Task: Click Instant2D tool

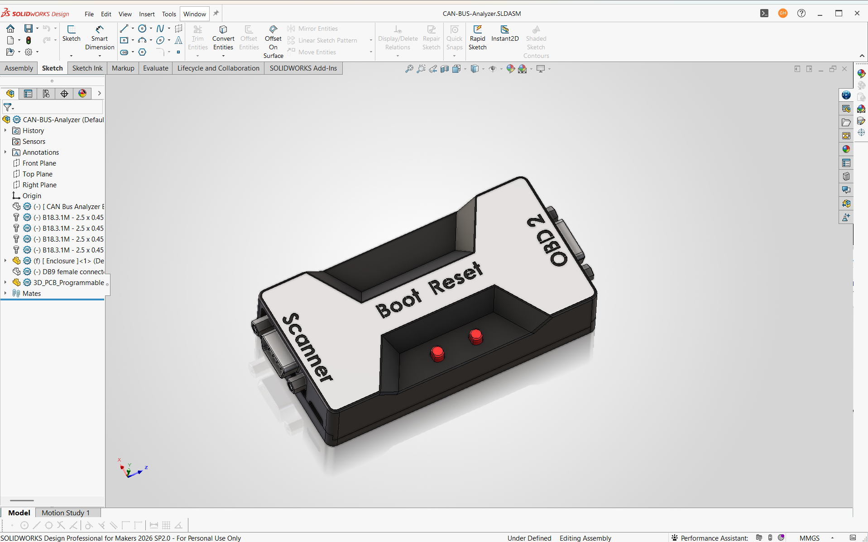Action: (x=505, y=34)
